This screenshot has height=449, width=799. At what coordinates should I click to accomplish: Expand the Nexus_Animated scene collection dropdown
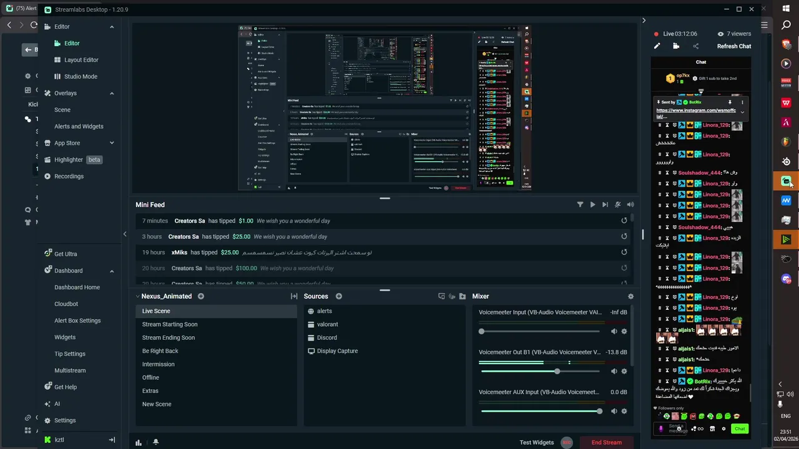pyautogui.click(x=138, y=296)
